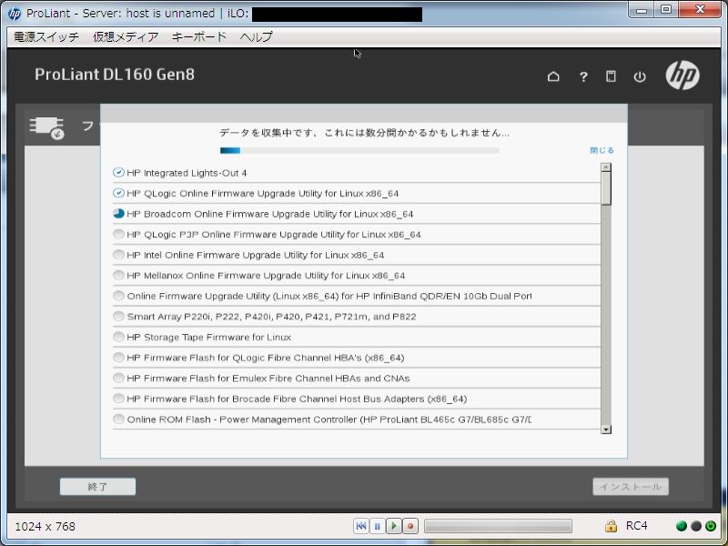Open the 仮想メディア menu
728x546 pixels.
tap(126, 36)
